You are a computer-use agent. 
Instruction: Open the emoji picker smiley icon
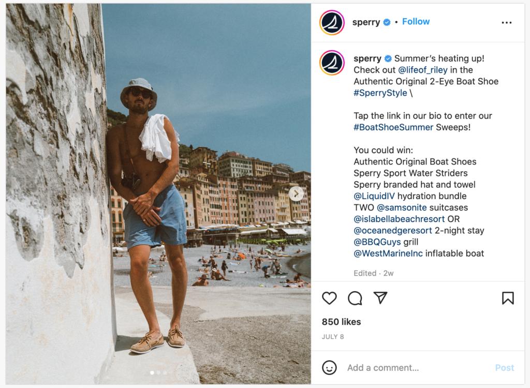click(329, 368)
